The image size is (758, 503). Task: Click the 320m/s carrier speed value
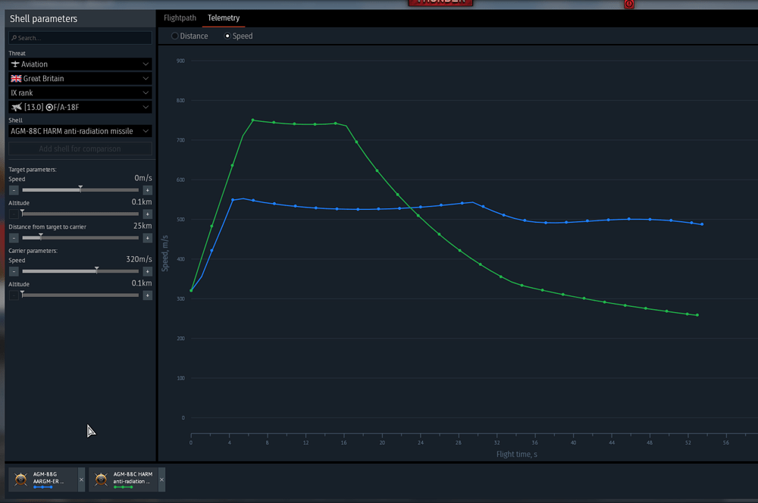click(139, 260)
